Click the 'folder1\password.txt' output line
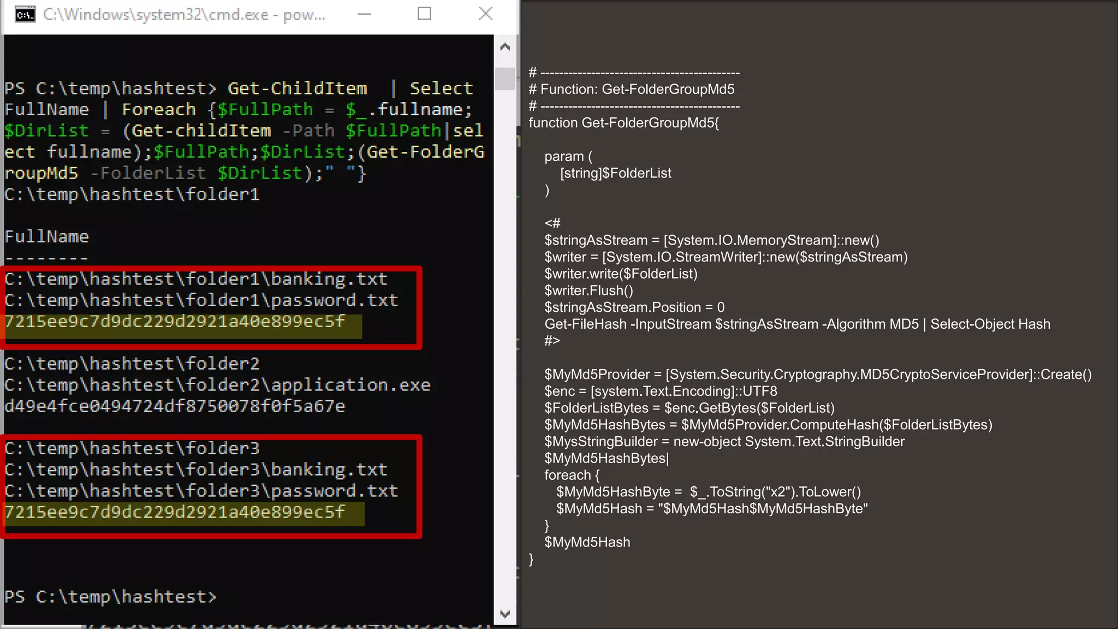The width and height of the screenshot is (1118, 629). [201, 300]
